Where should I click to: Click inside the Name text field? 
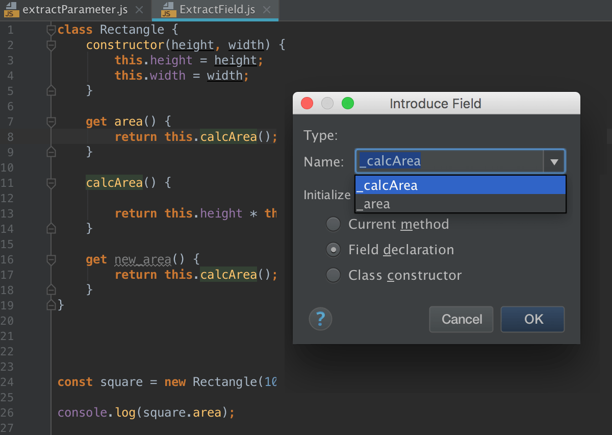(x=449, y=161)
